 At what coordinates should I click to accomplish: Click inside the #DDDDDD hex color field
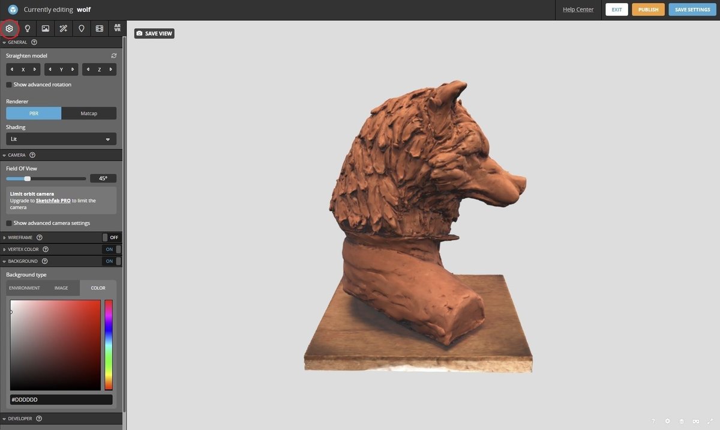61,399
